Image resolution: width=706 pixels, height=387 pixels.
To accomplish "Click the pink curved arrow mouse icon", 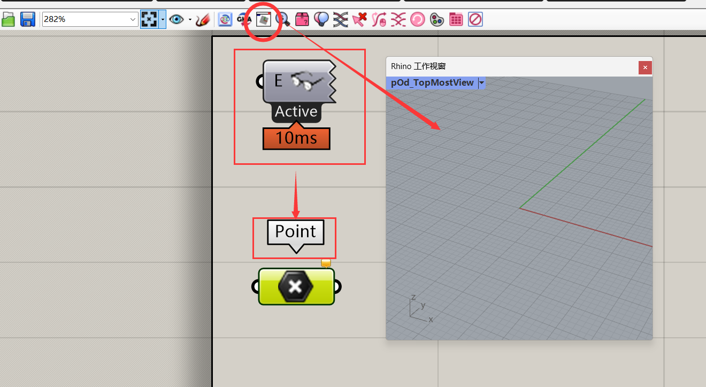I will (x=379, y=20).
